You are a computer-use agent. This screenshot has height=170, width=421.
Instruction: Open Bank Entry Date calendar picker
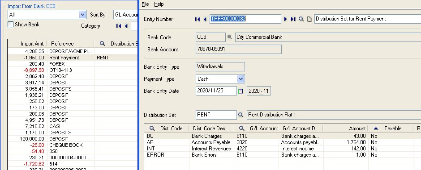click(241, 91)
